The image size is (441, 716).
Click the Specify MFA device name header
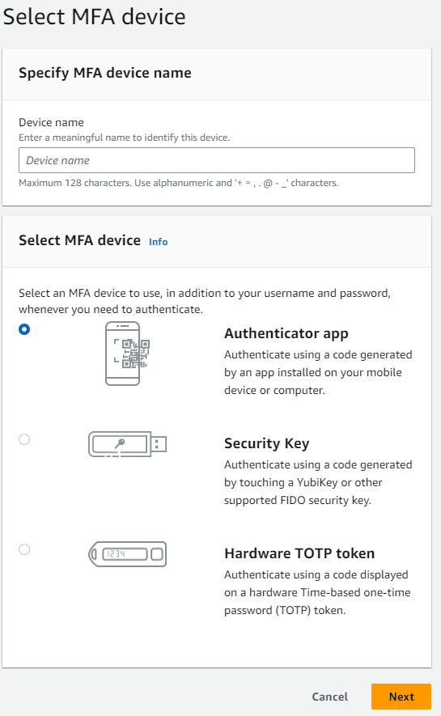105,73
